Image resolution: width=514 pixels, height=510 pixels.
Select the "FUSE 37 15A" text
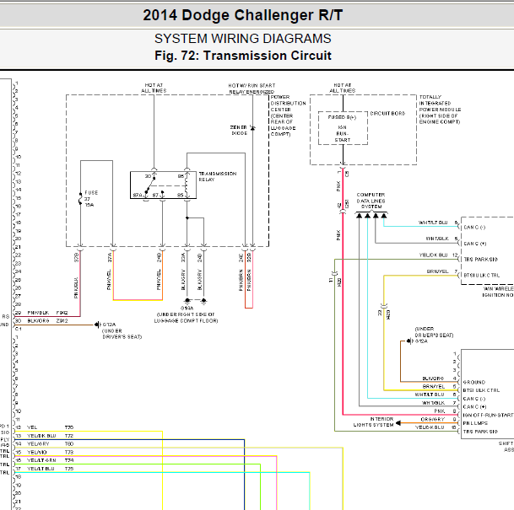click(x=91, y=199)
